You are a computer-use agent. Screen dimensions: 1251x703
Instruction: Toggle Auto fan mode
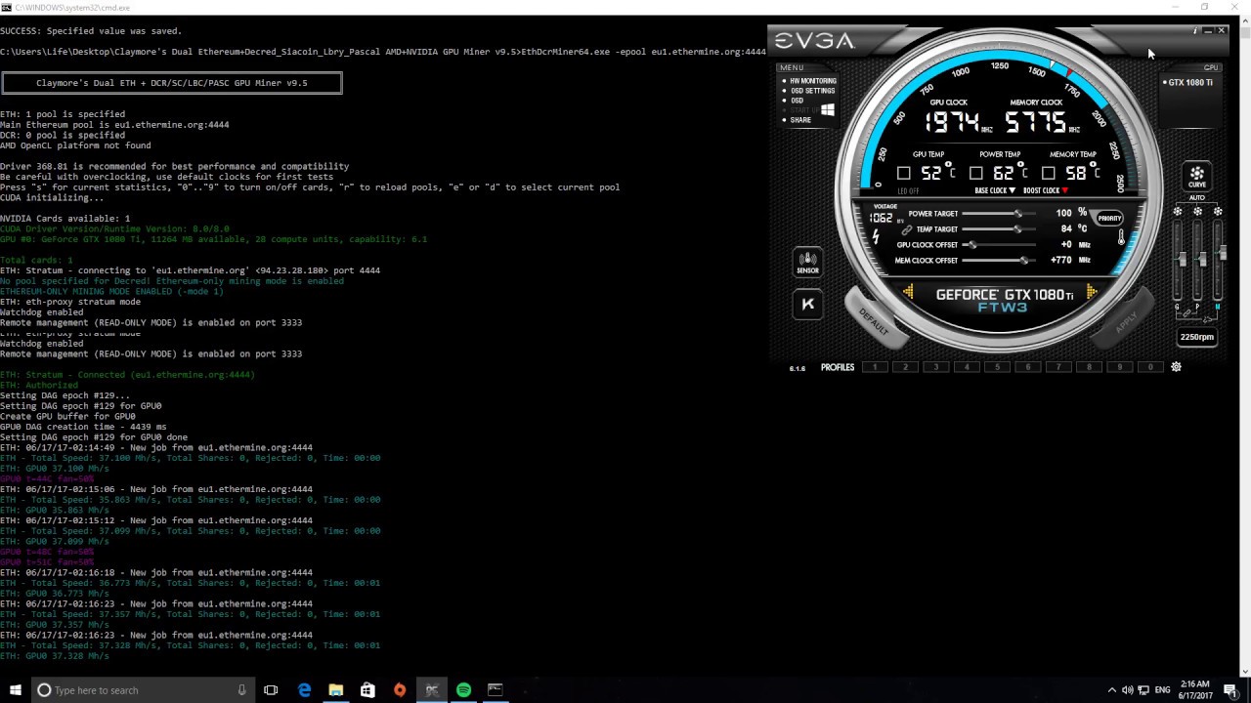click(1197, 197)
